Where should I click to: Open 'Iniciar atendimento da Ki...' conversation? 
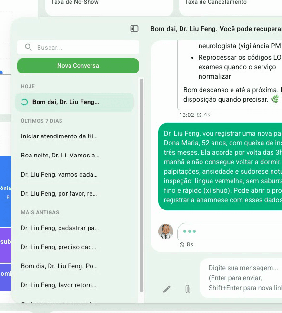(74, 136)
